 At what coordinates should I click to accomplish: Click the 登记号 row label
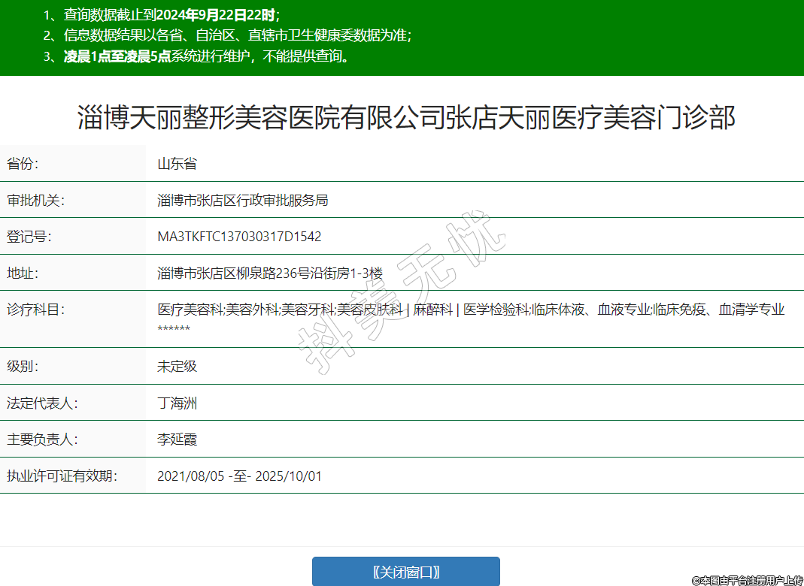coord(29,237)
